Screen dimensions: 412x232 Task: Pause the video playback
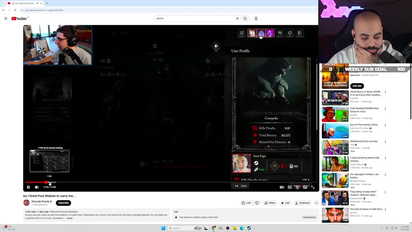(28, 187)
